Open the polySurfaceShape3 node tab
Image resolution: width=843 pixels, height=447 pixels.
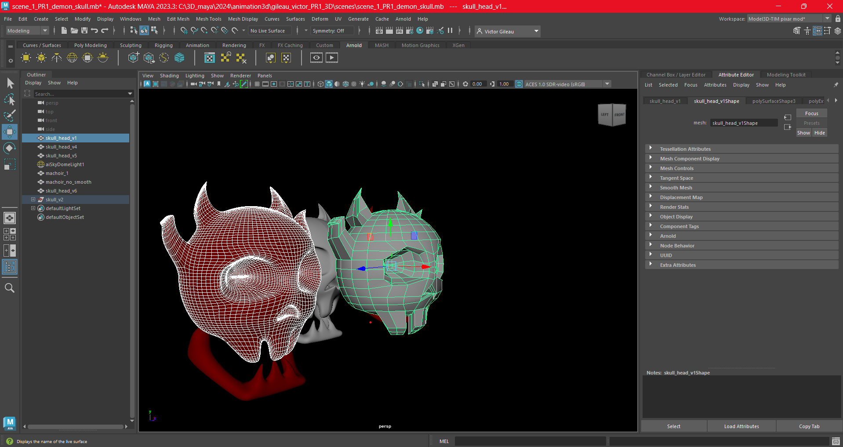coord(774,101)
